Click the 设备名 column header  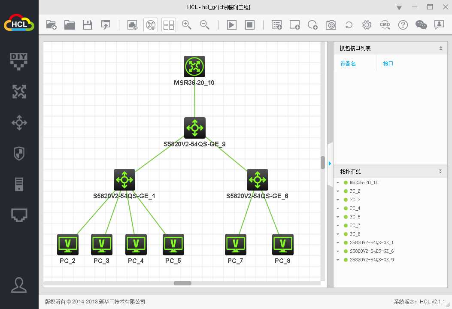click(x=348, y=64)
